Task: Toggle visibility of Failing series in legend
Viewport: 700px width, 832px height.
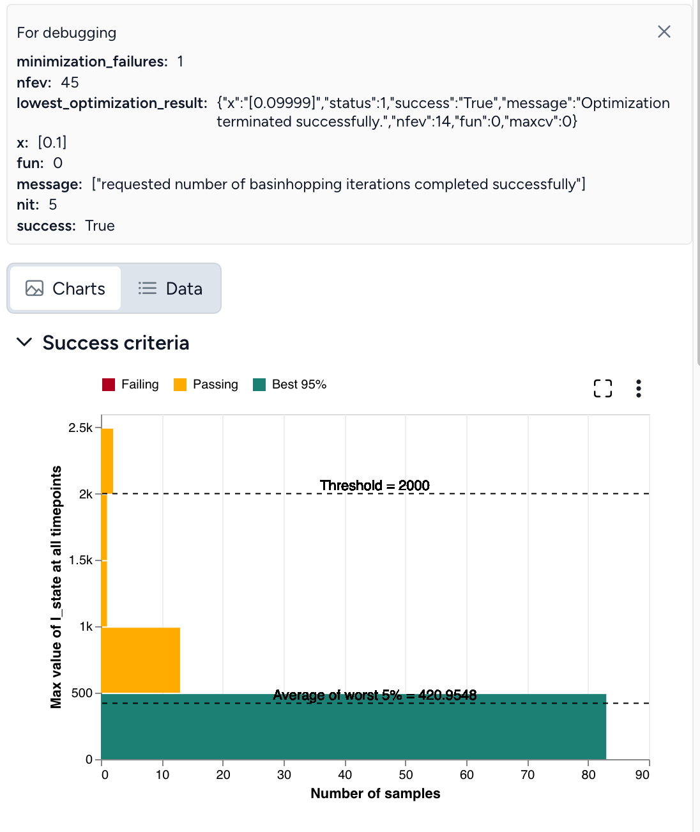Action: point(130,384)
